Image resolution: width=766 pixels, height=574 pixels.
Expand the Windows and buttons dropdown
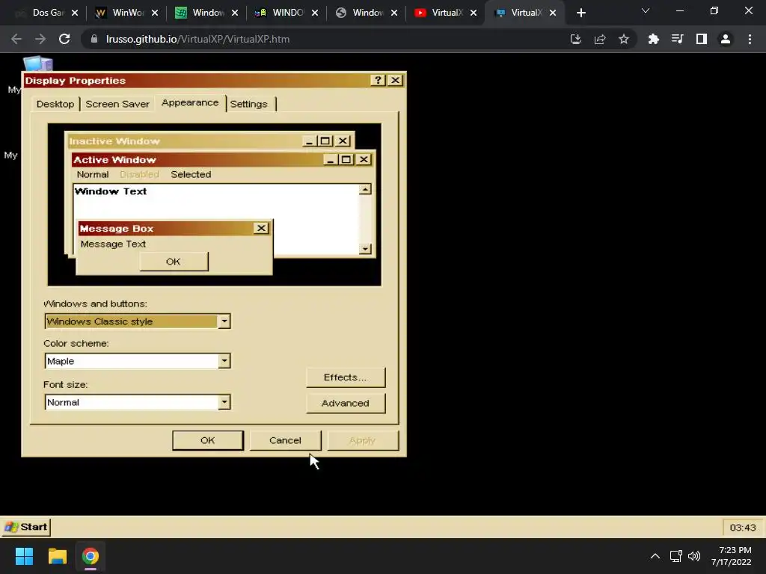[224, 321]
